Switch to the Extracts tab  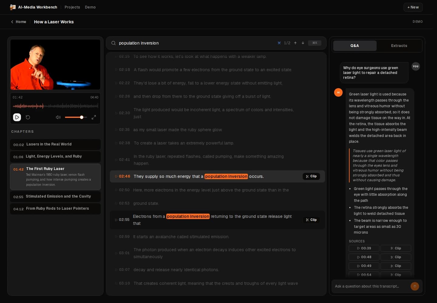(x=399, y=46)
